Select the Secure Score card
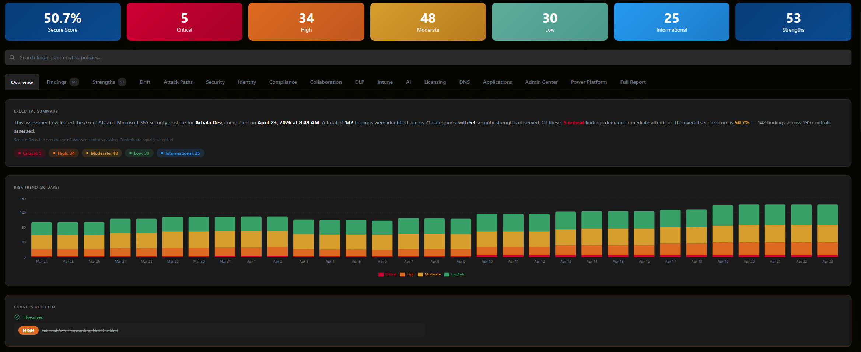This screenshot has width=861, height=352. pos(63,21)
